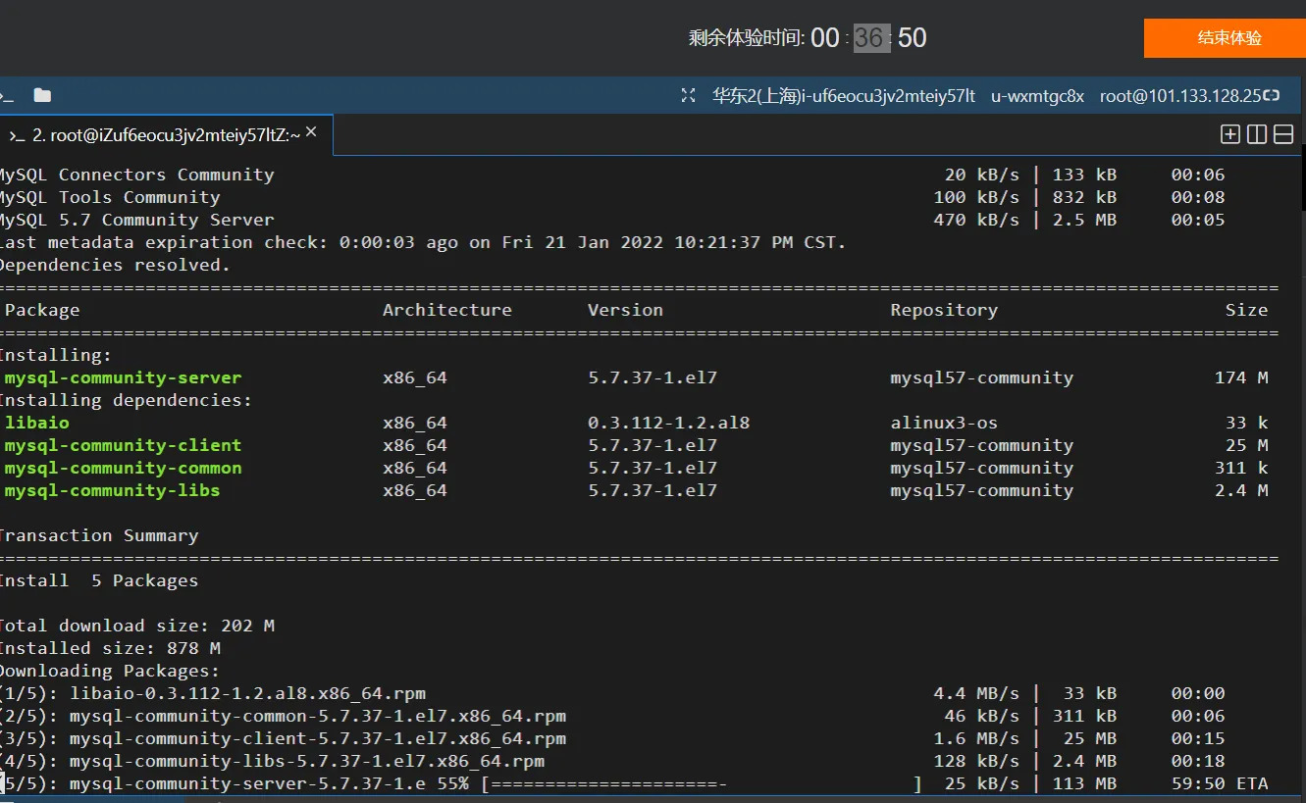Click the u-wxmtgc8x user label
The width and height of the screenshot is (1306, 803).
pos(1037,95)
